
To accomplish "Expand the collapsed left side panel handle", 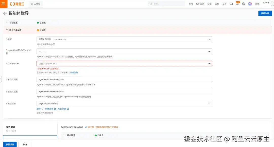I will tap(1, 79).
